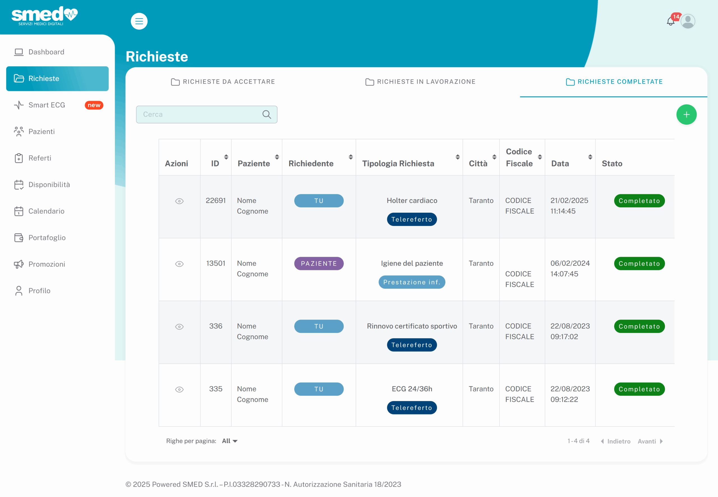Click the Avanti pagination link

650,441
